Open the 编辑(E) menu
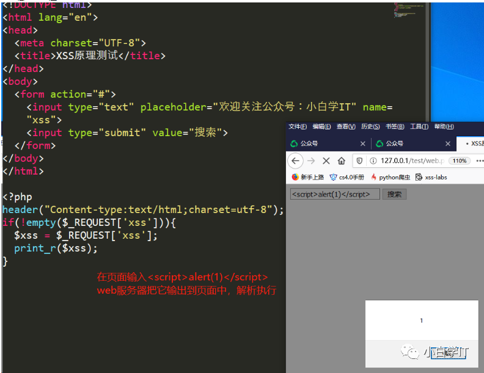484x373 pixels. [321, 126]
